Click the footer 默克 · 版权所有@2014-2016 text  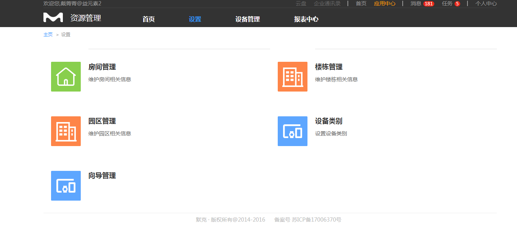230,220
